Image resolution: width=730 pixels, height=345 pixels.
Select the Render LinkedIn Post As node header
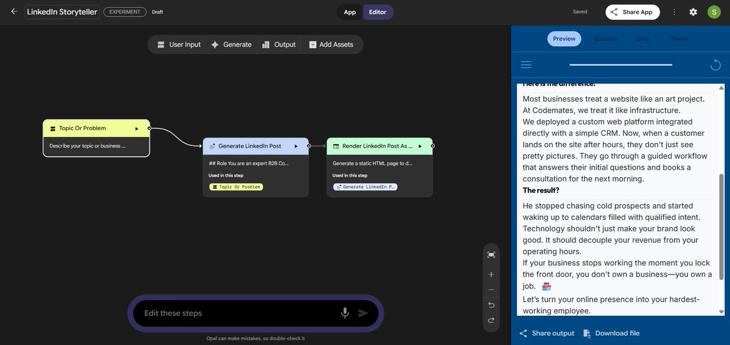[380, 146]
